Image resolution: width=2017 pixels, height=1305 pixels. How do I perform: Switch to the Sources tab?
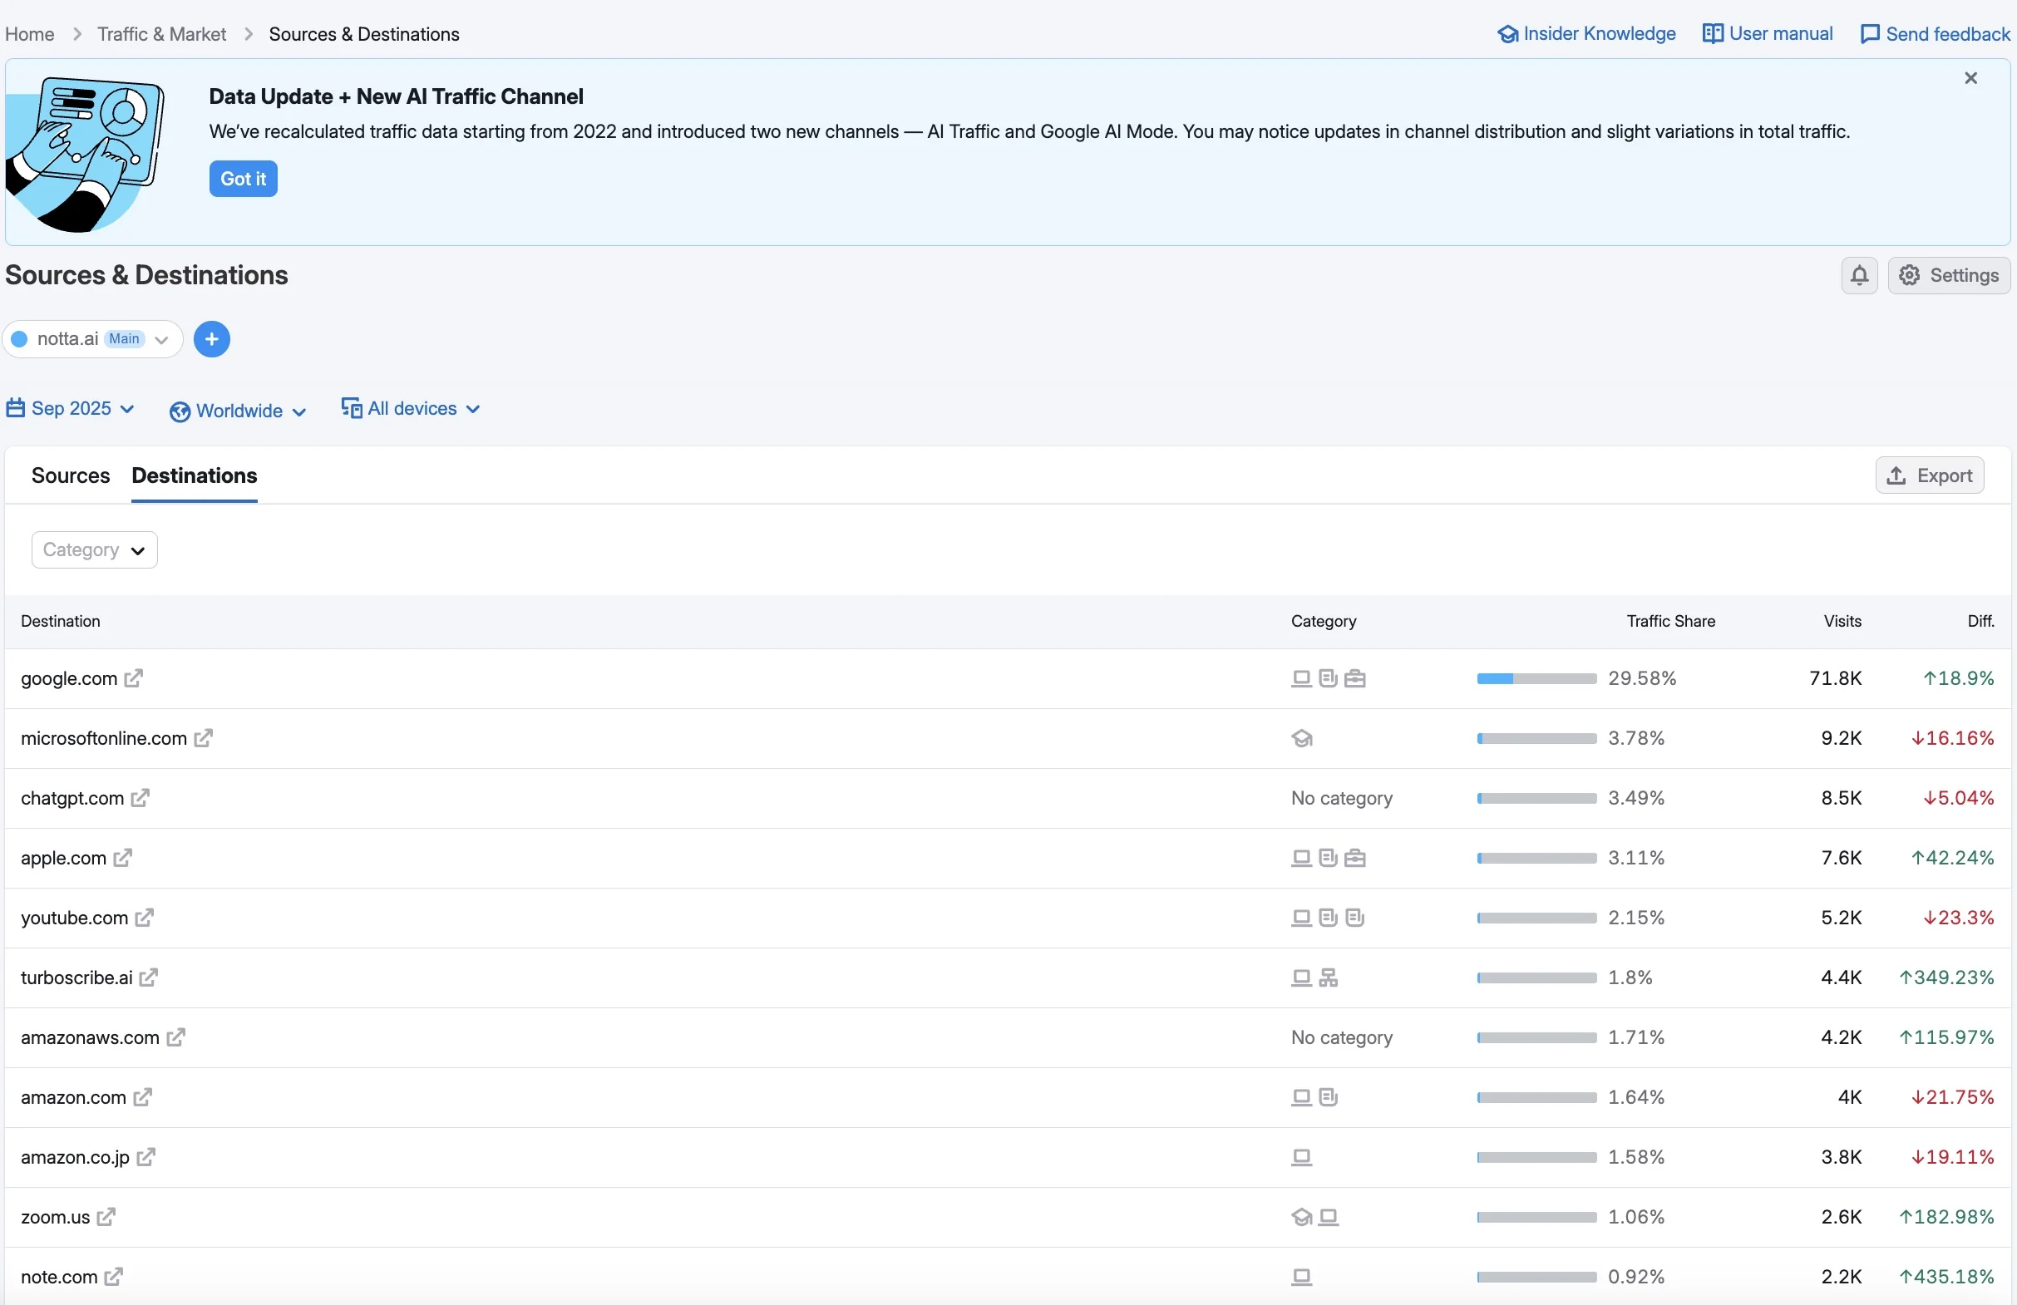click(71, 475)
